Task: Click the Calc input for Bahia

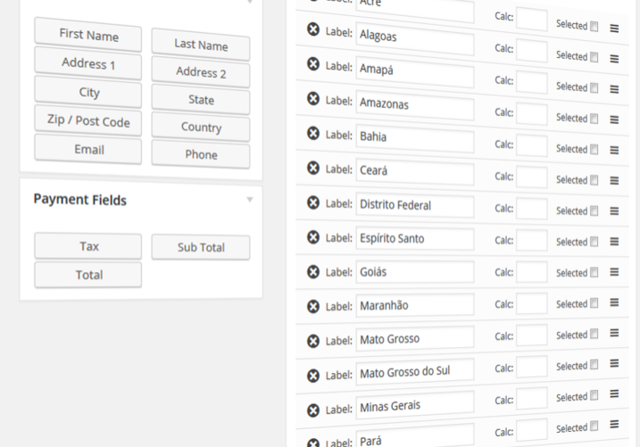Action: [x=531, y=145]
